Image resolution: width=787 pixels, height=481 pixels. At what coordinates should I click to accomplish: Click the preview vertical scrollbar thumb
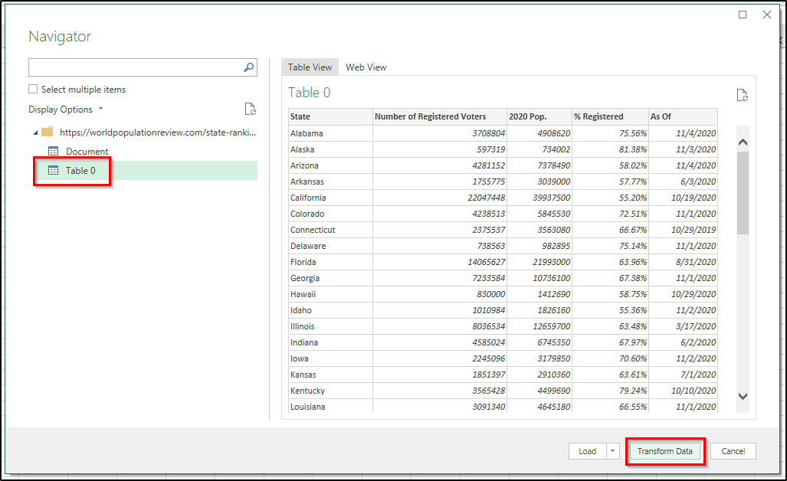(743, 193)
